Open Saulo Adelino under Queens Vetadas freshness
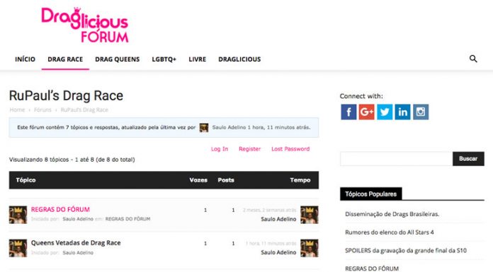 coord(278,252)
